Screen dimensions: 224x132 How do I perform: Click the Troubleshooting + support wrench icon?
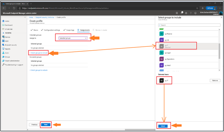(4, 65)
